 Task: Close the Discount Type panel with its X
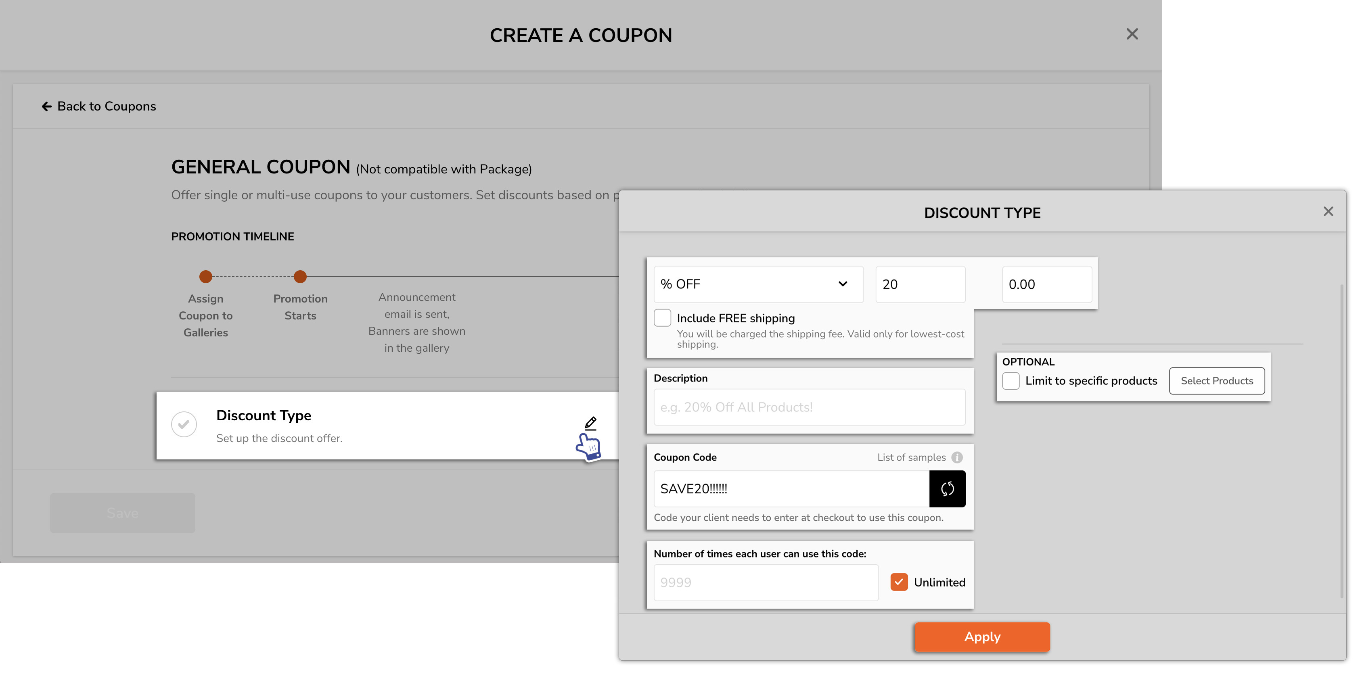[1329, 211]
